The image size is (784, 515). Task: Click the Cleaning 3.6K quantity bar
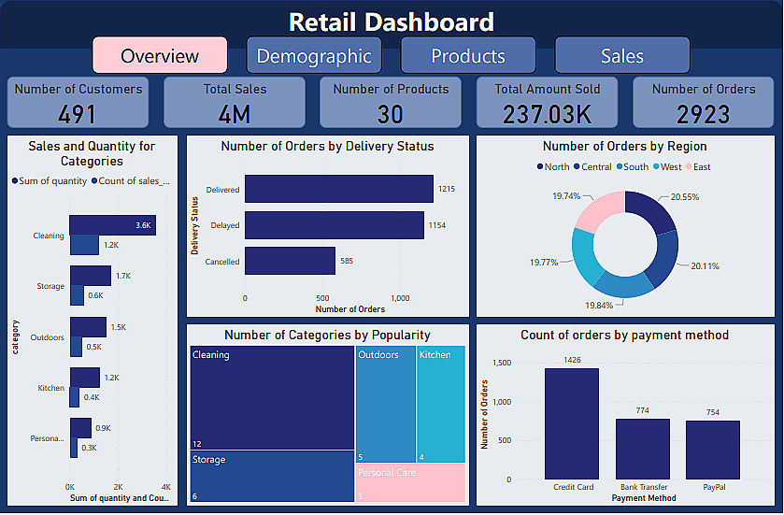113,225
